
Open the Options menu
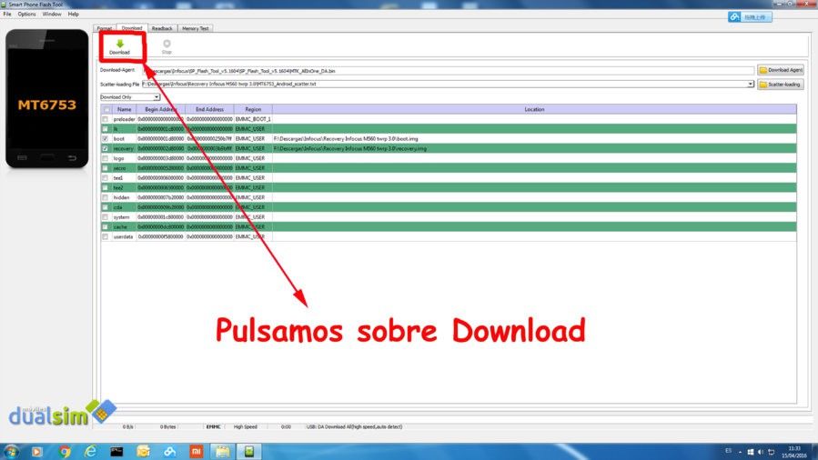(26, 14)
